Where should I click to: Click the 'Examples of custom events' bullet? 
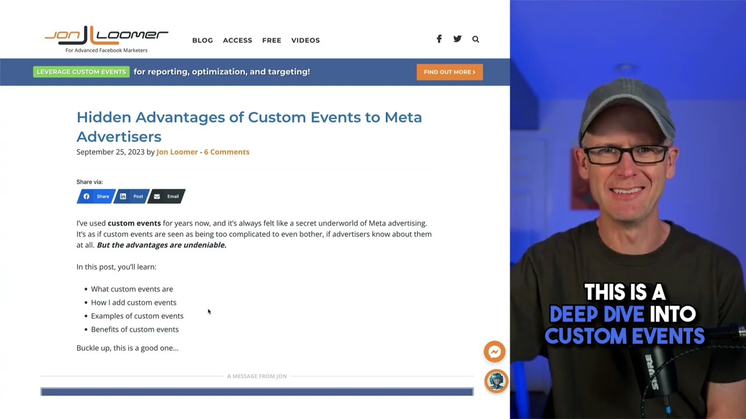click(137, 316)
